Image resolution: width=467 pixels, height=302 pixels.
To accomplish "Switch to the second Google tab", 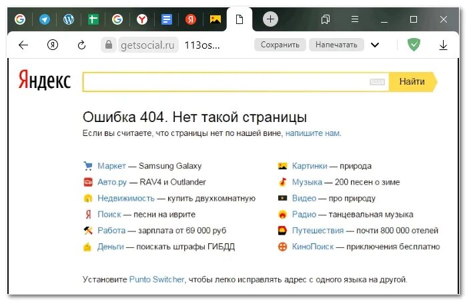I will [x=117, y=19].
